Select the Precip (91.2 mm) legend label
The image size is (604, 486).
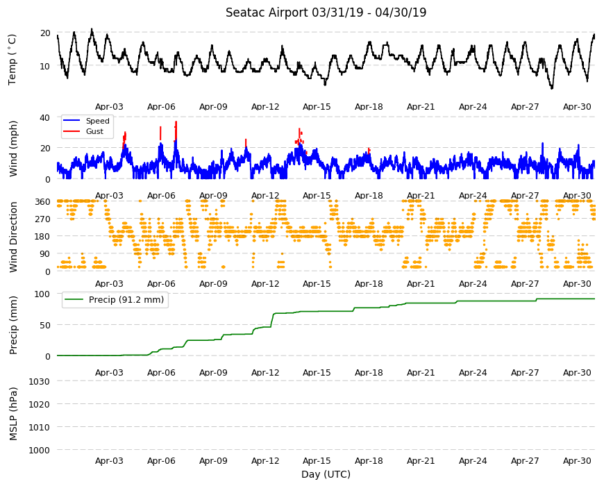tap(126, 300)
